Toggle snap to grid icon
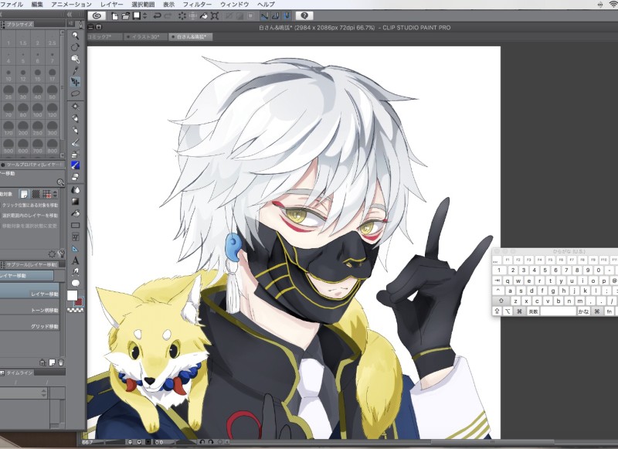 pyautogui.click(x=287, y=15)
